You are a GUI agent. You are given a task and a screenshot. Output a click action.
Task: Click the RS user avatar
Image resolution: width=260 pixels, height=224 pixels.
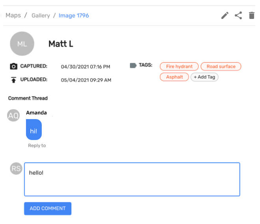[16, 168]
